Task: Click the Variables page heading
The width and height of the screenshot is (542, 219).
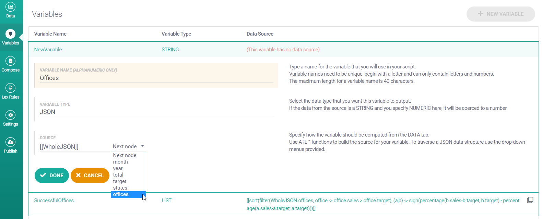Action: coord(47,14)
